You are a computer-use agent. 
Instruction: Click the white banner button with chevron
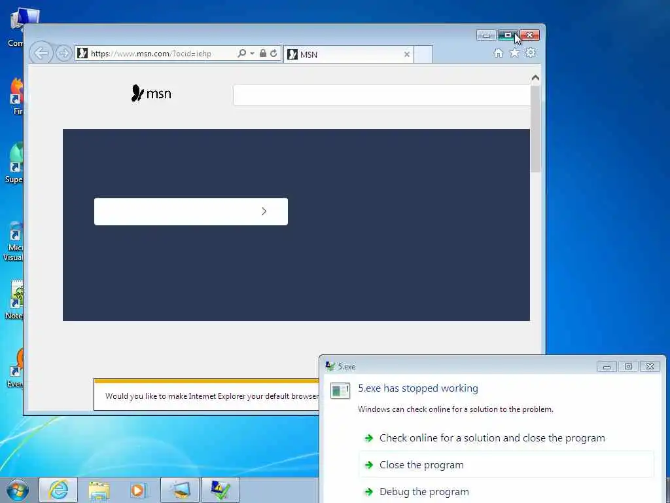[x=191, y=212]
